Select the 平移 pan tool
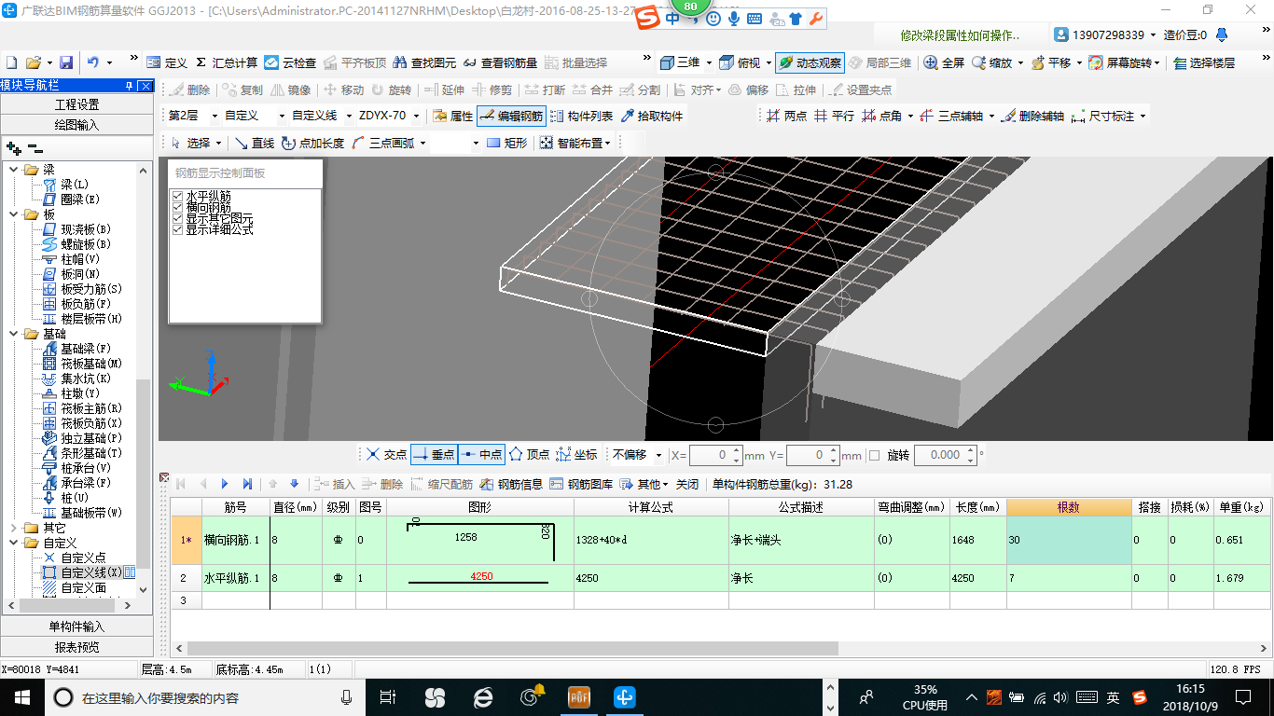The height and width of the screenshot is (716, 1274). tap(1051, 62)
